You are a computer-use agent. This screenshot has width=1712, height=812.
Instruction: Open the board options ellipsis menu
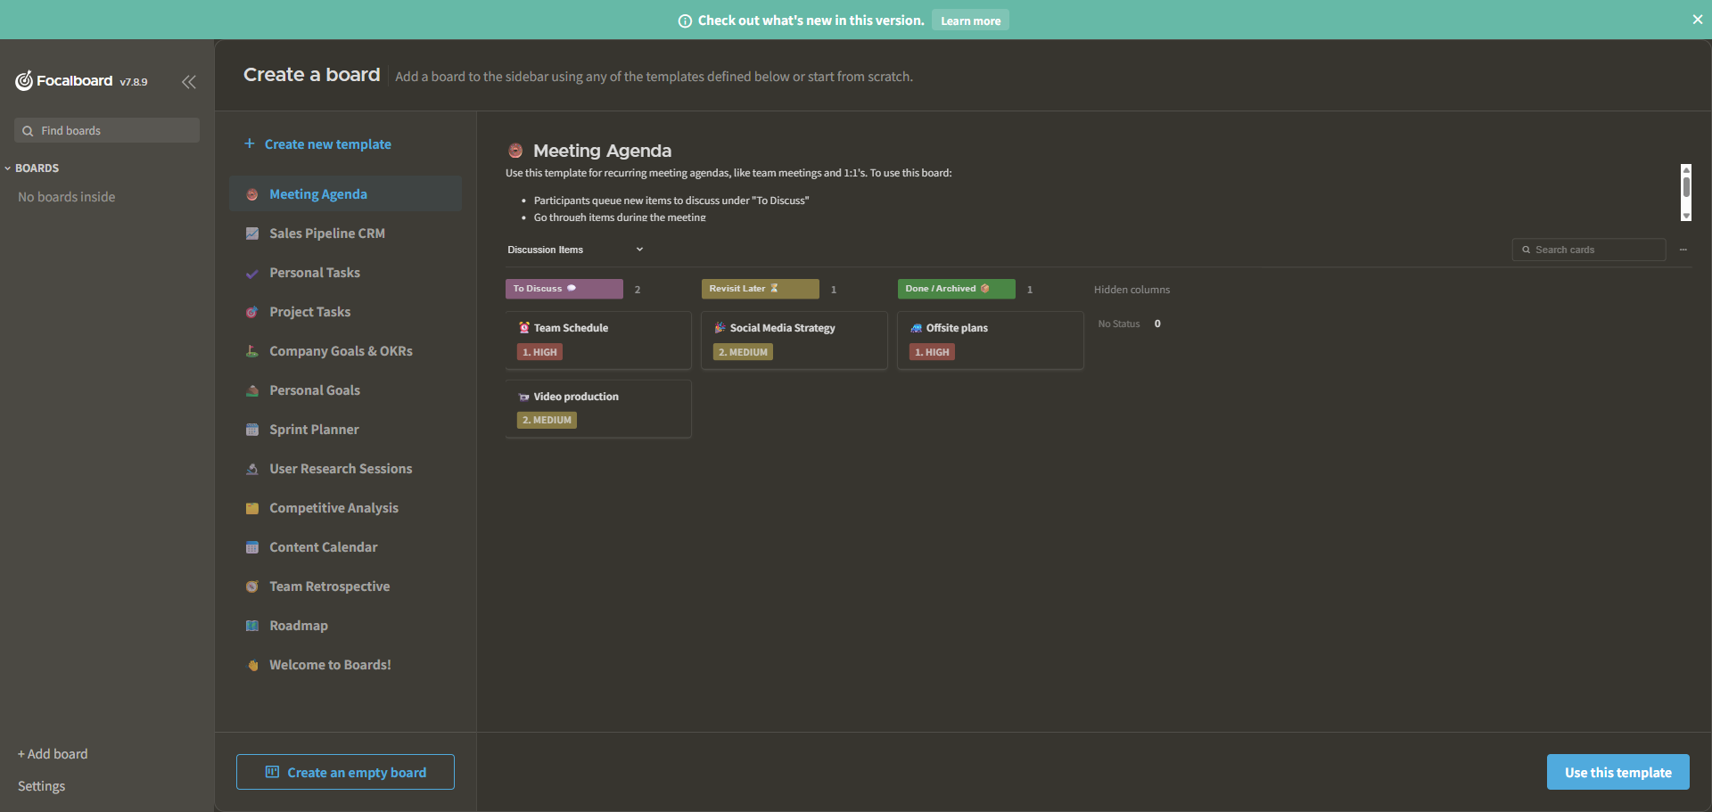(1683, 250)
